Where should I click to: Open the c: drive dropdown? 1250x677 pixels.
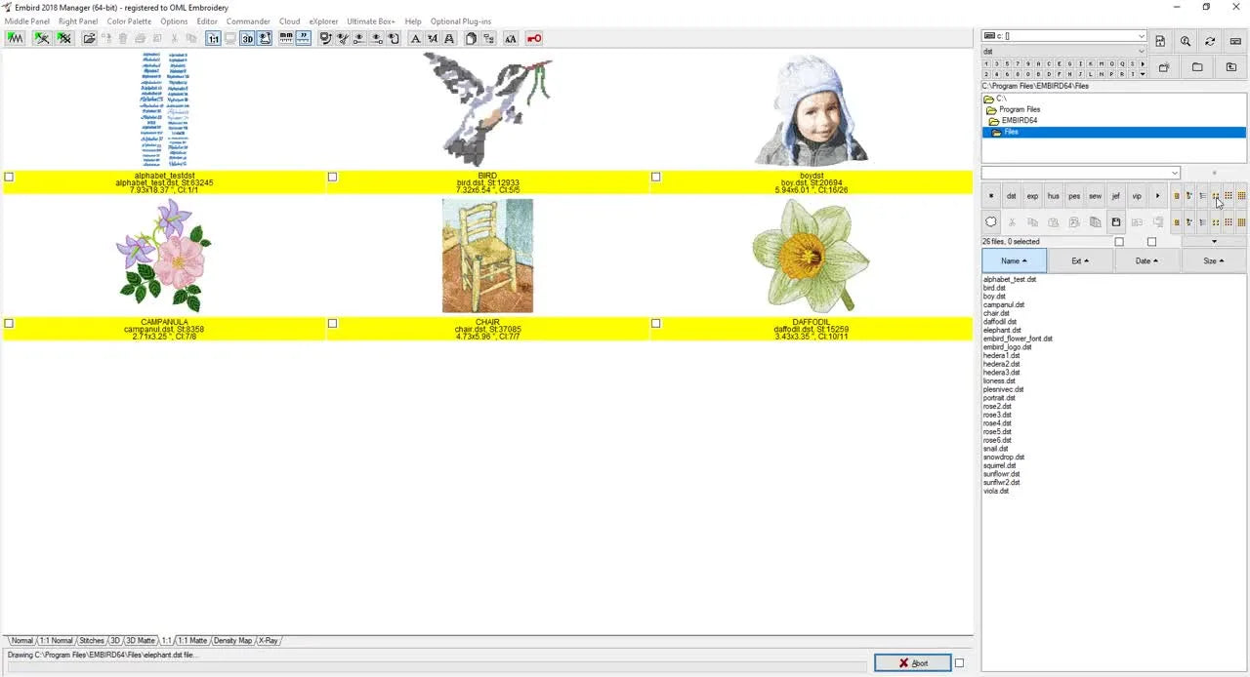1140,35
